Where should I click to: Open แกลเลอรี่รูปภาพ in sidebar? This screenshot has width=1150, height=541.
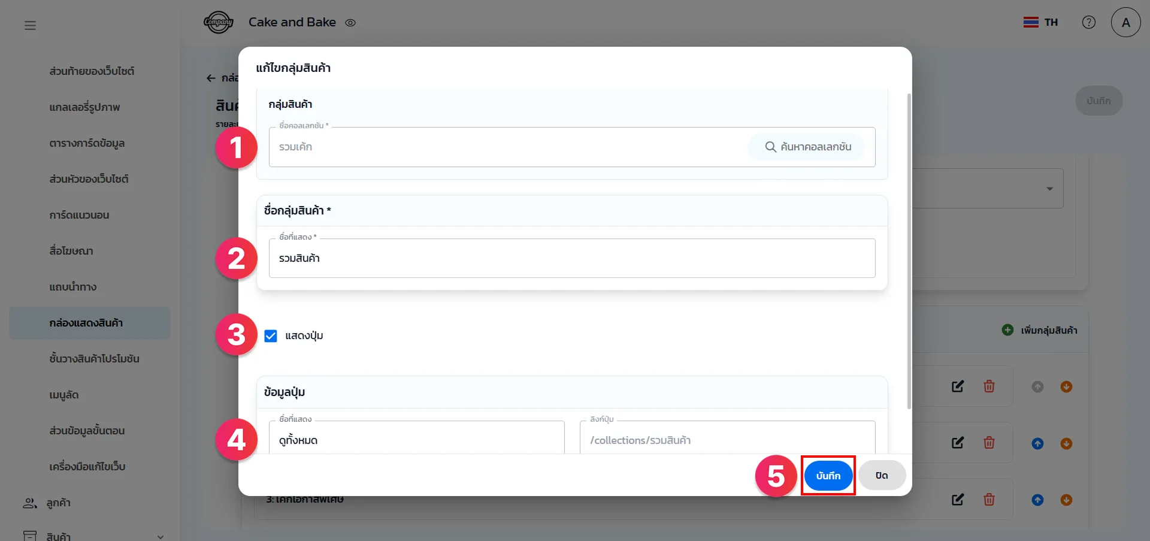click(84, 107)
